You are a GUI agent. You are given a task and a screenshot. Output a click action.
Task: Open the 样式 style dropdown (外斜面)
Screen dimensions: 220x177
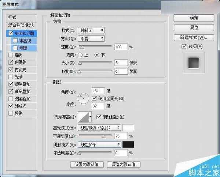tap(92, 30)
